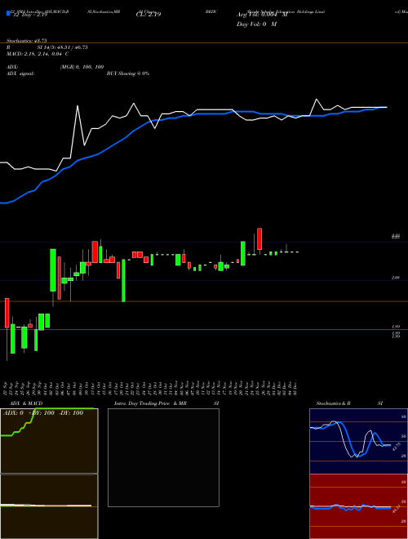Screen dimensions: 408x539
Task: Click the 'Day Vol: 0 M' readout
Action: point(257,24)
